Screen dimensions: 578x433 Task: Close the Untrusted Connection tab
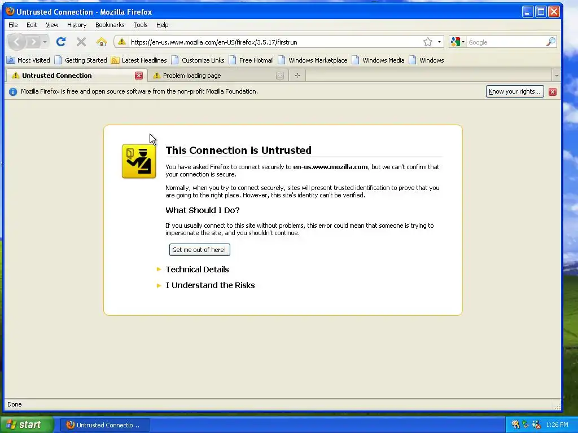(x=139, y=76)
